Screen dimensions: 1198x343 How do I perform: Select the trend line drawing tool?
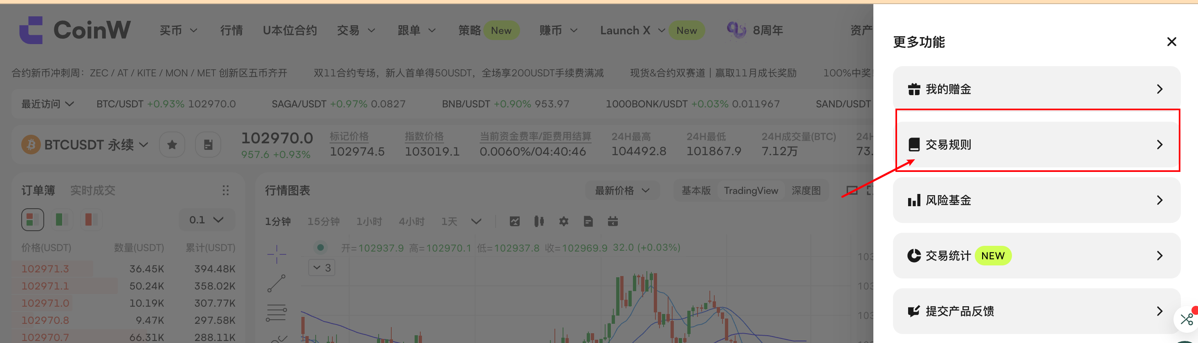click(x=276, y=283)
